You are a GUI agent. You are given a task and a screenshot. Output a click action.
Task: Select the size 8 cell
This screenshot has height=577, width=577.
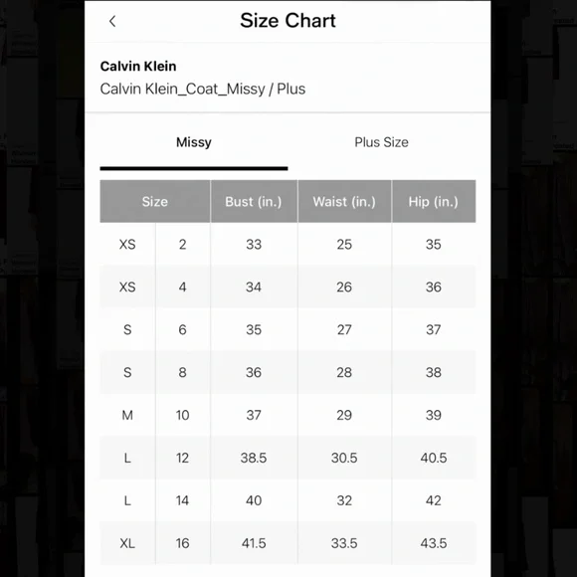(x=182, y=372)
